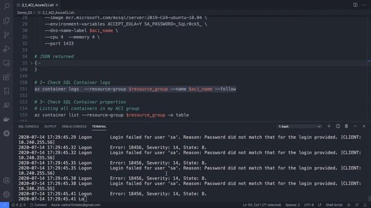Image resolution: width=371 pixels, height=208 pixels.
Task: Click Connect in the status bar
Action: pos(39,205)
